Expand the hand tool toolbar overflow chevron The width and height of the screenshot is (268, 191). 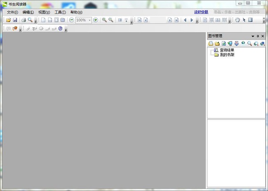pyautogui.click(x=264, y=21)
